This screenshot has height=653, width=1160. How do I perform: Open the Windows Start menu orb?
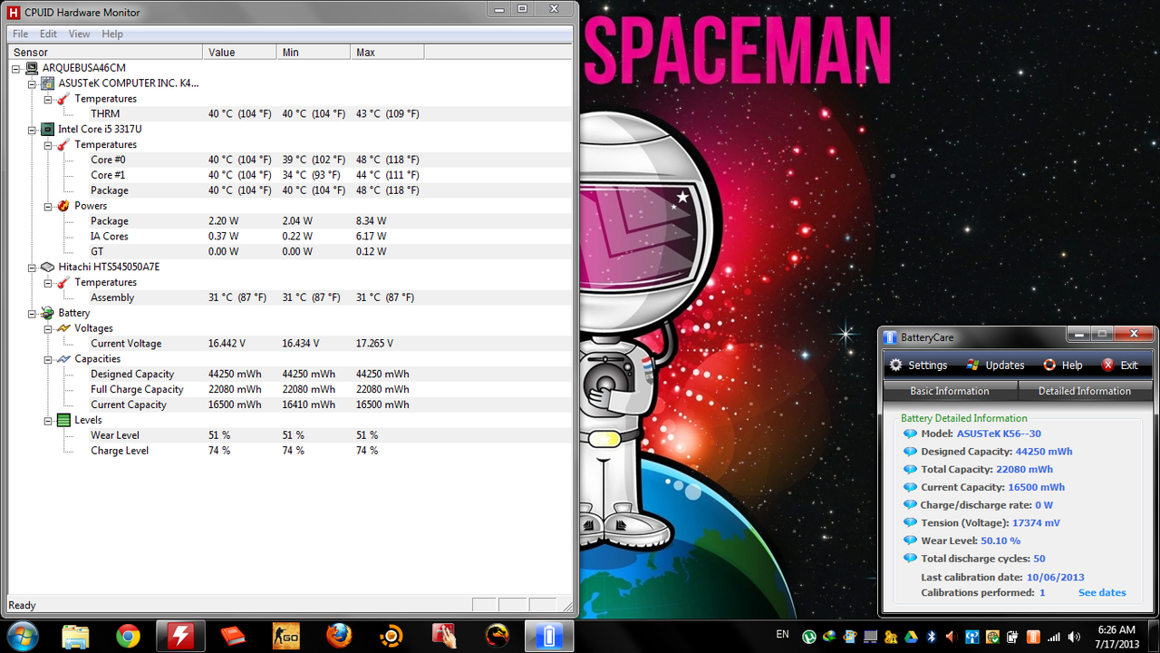point(21,635)
